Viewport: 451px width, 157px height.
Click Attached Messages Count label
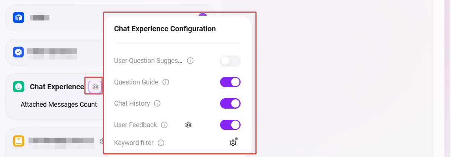(x=59, y=105)
